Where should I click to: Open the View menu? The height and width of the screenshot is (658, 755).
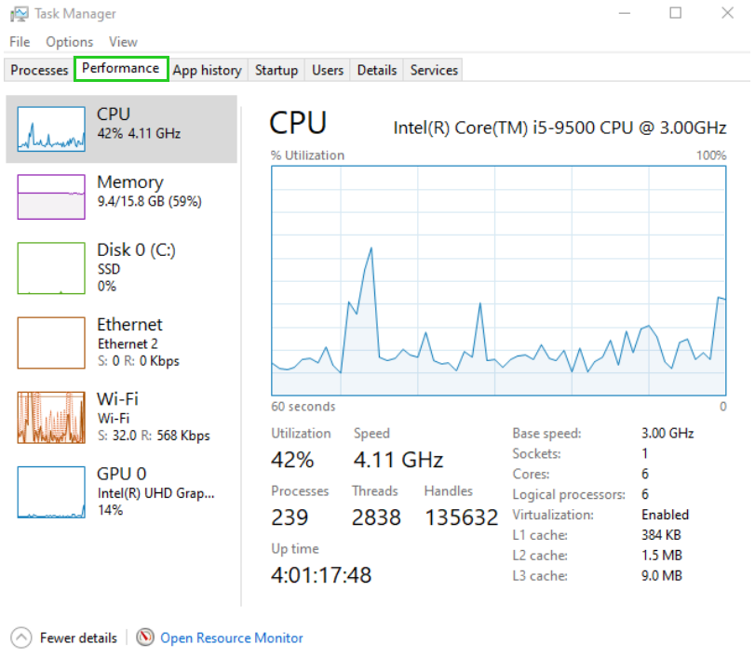[x=123, y=42]
